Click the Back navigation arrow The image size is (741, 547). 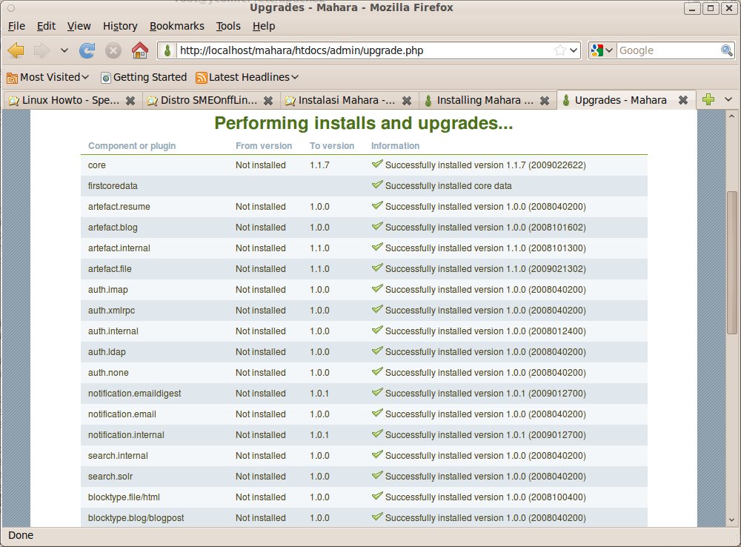(16, 50)
